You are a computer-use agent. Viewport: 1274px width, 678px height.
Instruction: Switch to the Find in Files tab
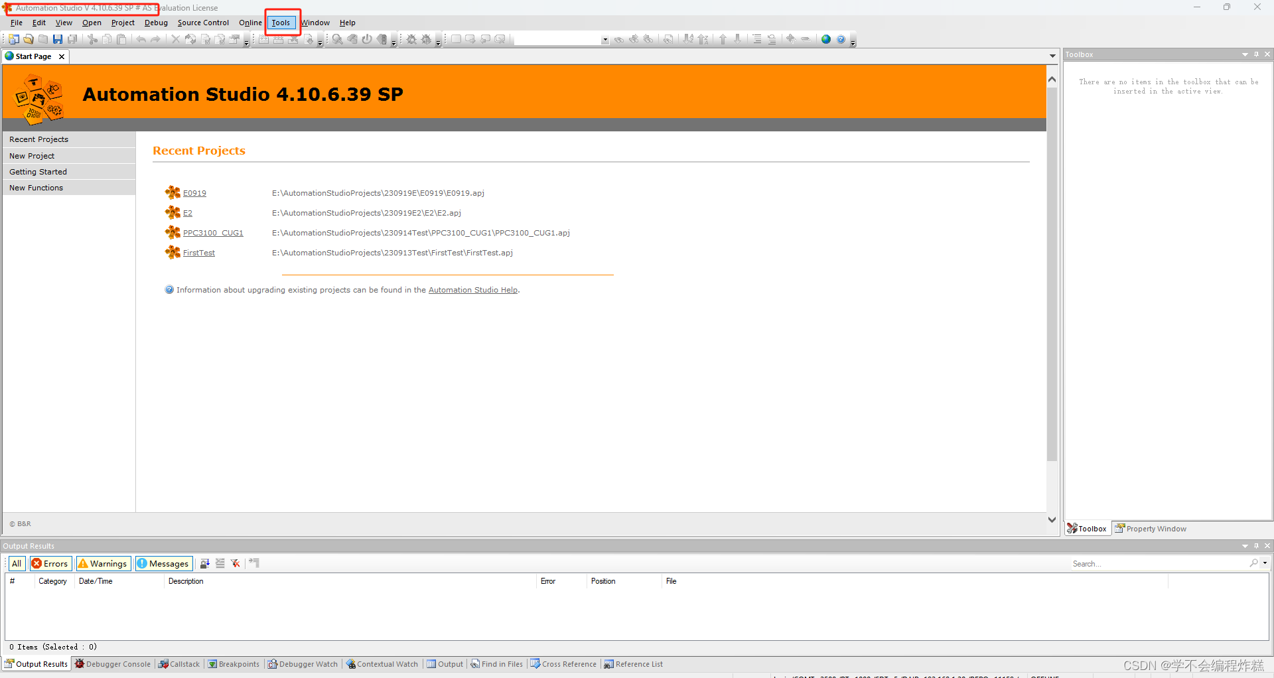coord(497,664)
